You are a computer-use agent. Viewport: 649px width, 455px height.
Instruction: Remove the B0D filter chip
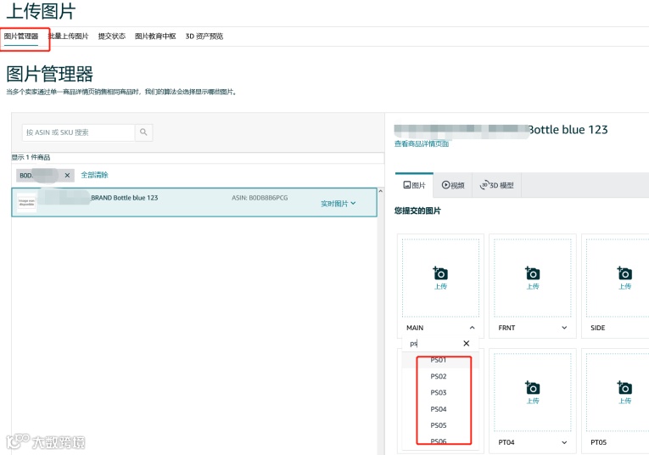click(x=67, y=176)
